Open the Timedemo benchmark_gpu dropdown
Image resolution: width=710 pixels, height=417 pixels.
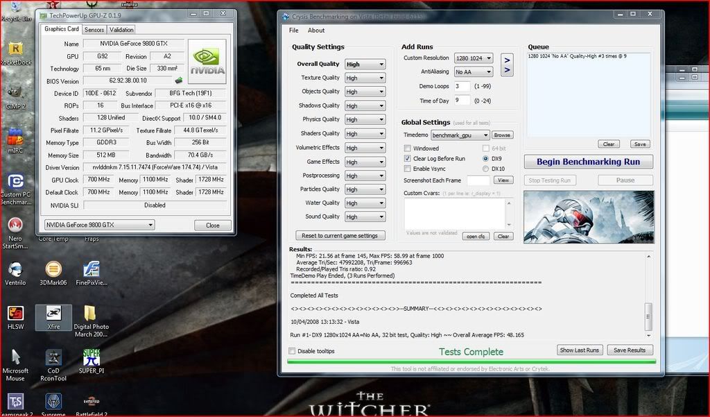[x=460, y=135]
